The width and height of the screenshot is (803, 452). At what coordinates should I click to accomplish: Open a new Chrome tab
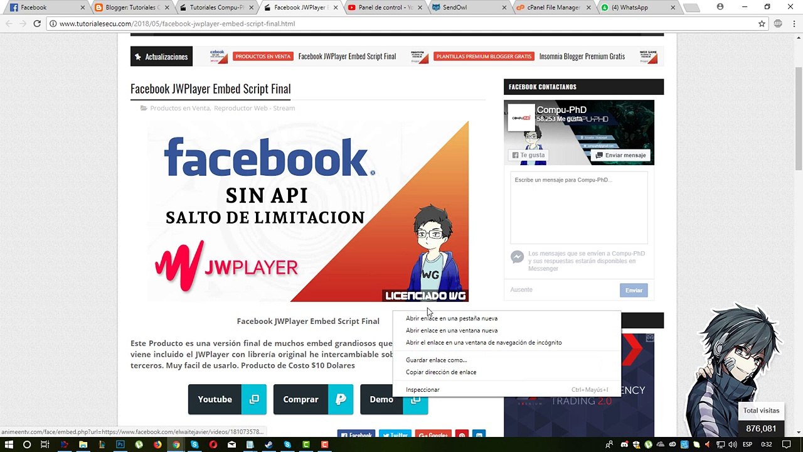click(691, 8)
